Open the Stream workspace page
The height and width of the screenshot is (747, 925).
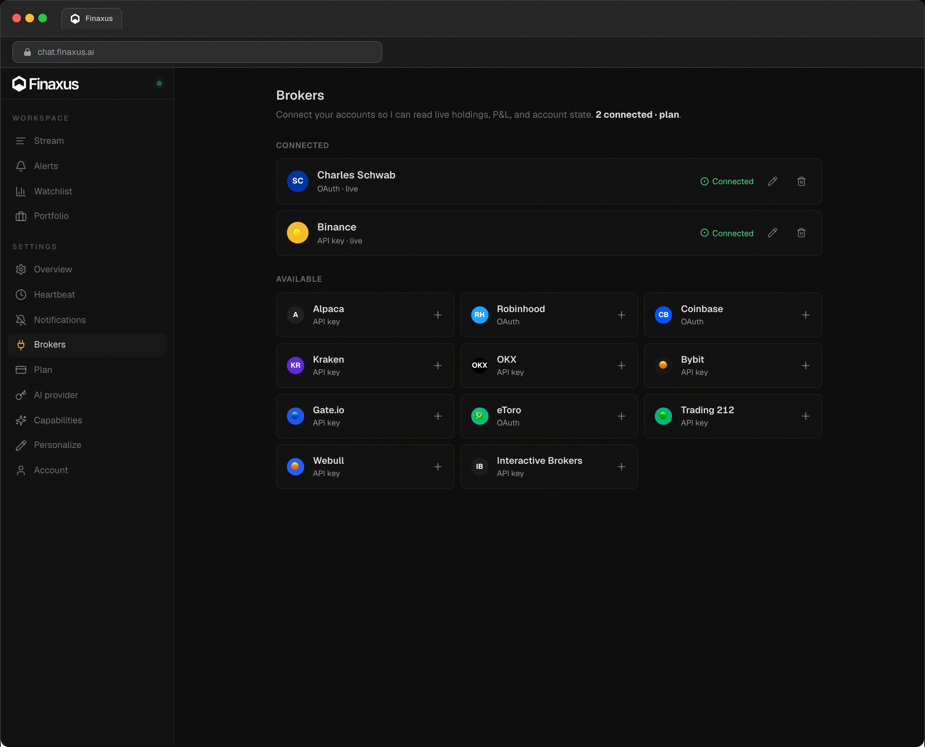point(87,141)
